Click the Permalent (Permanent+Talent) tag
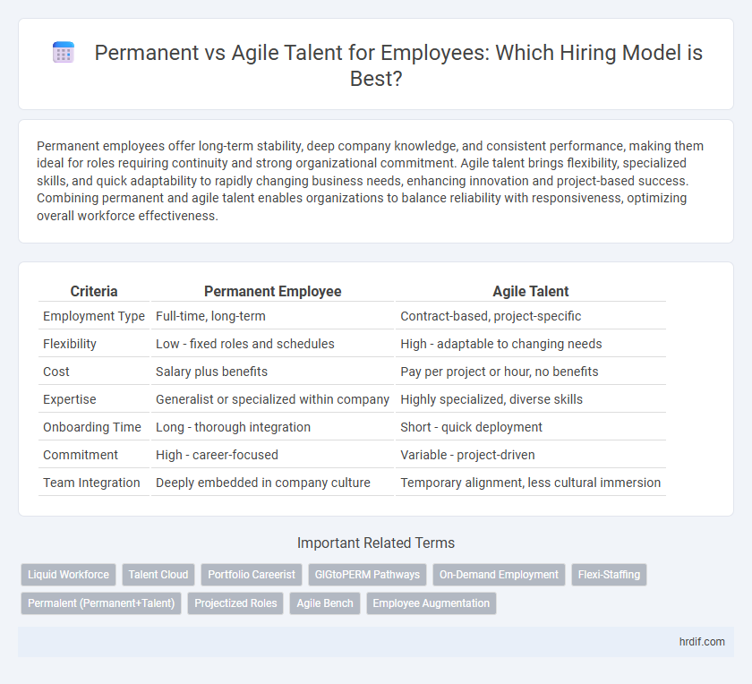 pyautogui.click(x=101, y=603)
